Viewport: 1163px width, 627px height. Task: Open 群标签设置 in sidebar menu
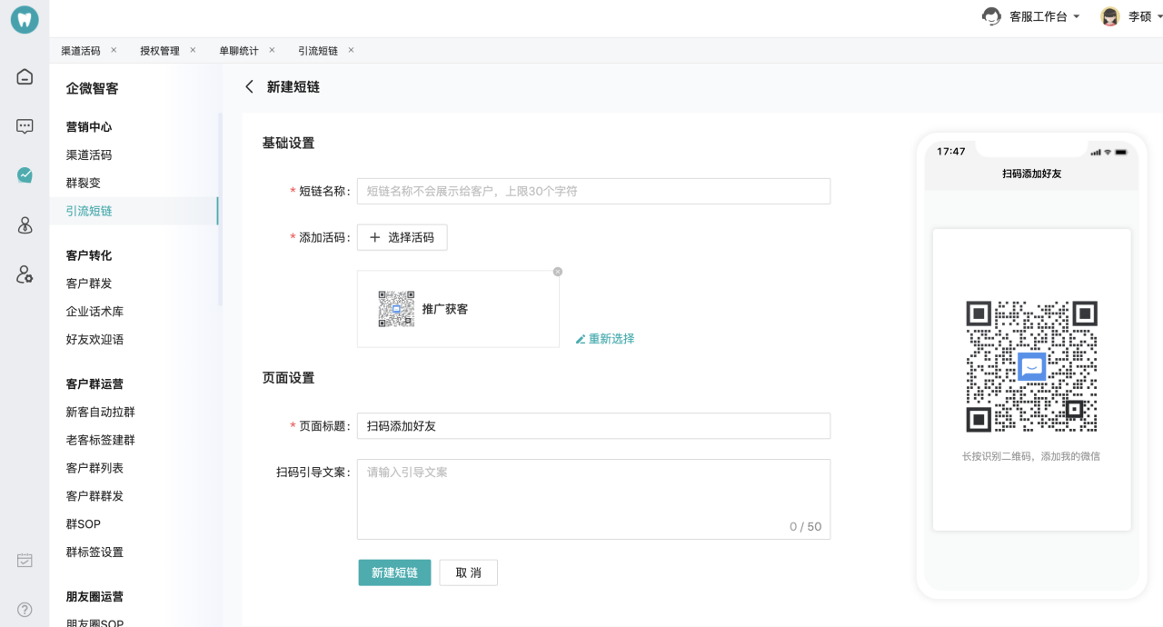pyautogui.click(x=94, y=552)
